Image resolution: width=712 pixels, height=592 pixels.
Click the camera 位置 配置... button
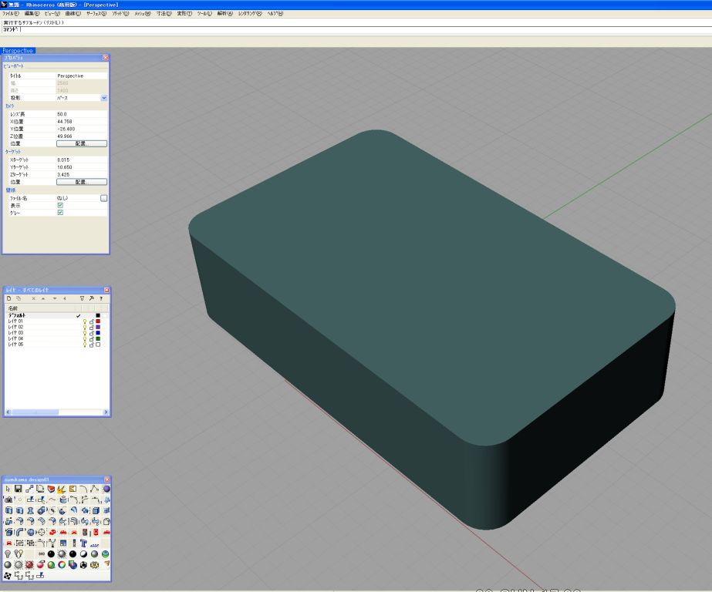pyautogui.click(x=82, y=143)
